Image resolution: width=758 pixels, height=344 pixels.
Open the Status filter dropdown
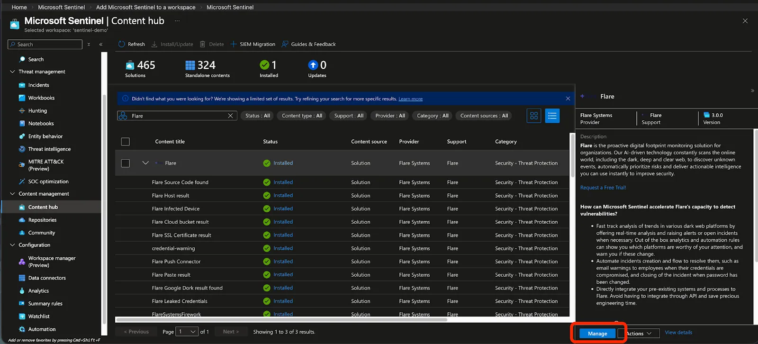[258, 116]
